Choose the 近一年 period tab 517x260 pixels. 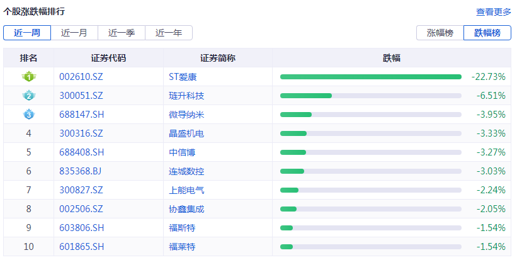pyautogui.click(x=169, y=33)
